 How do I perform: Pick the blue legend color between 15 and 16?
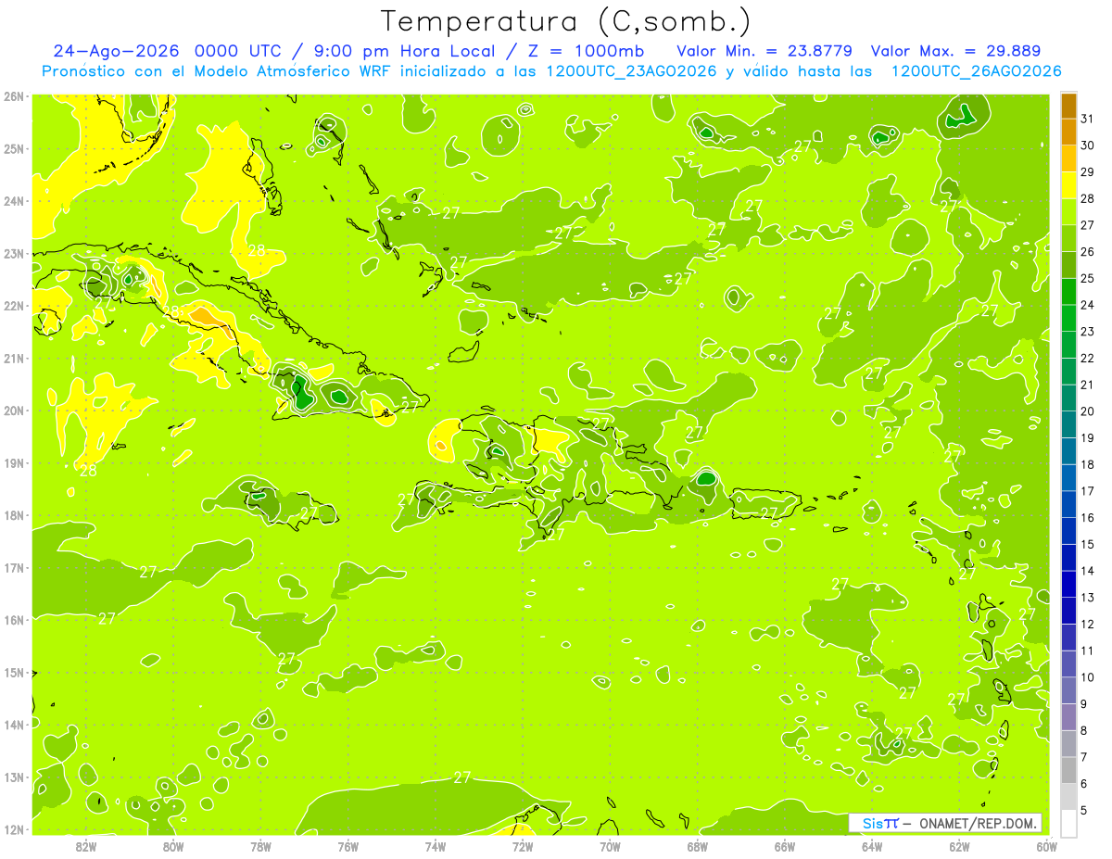point(1068,531)
